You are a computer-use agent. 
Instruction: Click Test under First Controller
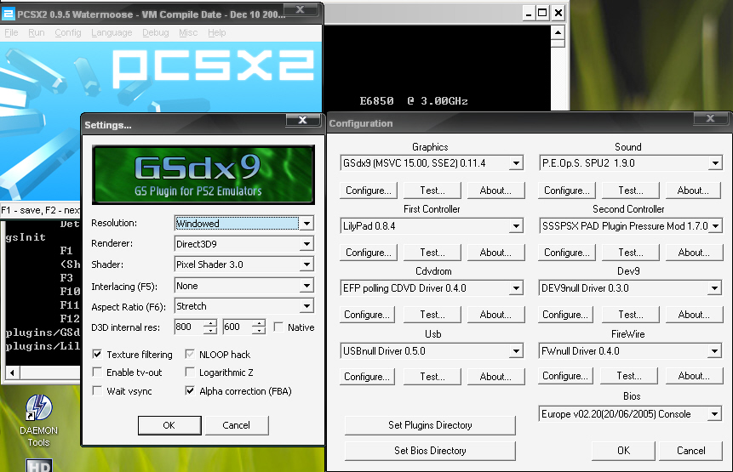tap(432, 253)
